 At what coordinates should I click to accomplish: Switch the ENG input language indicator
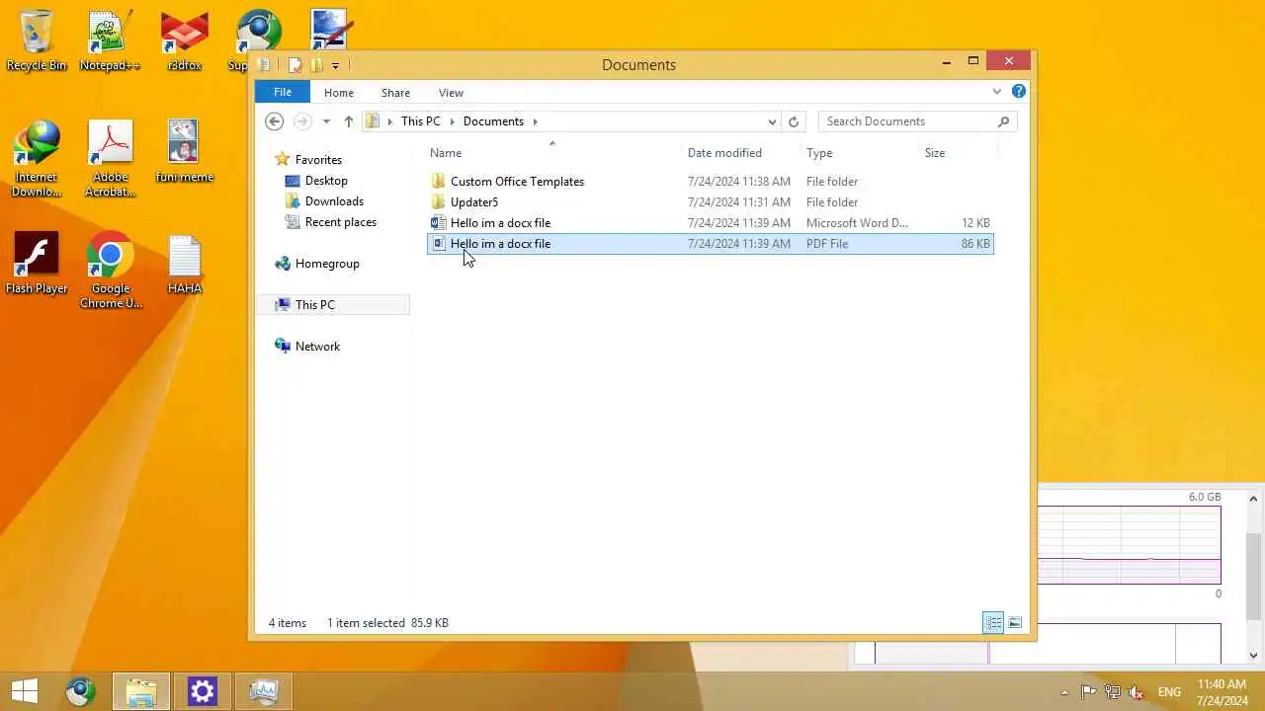[1169, 692]
